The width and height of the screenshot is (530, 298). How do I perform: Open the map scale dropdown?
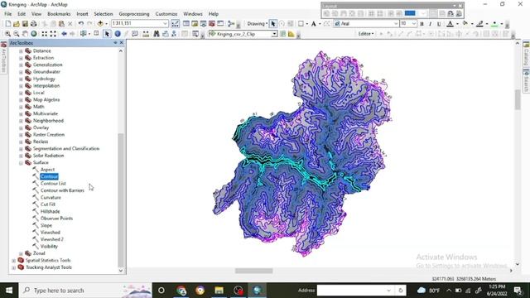[x=165, y=24]
